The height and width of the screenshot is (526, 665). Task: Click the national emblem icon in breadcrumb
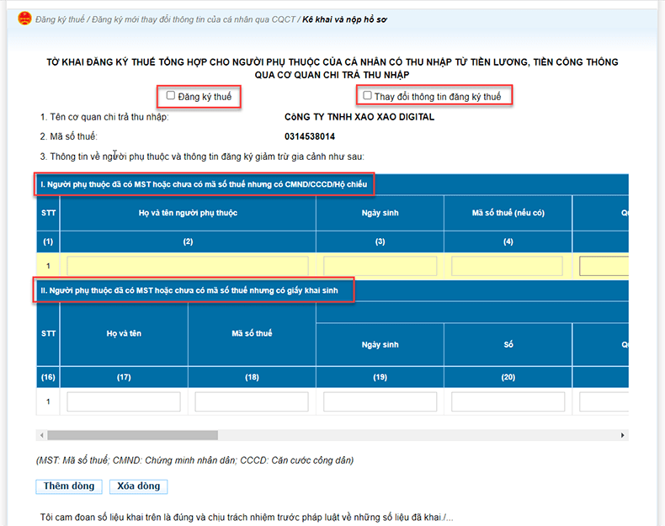point(24,19)
